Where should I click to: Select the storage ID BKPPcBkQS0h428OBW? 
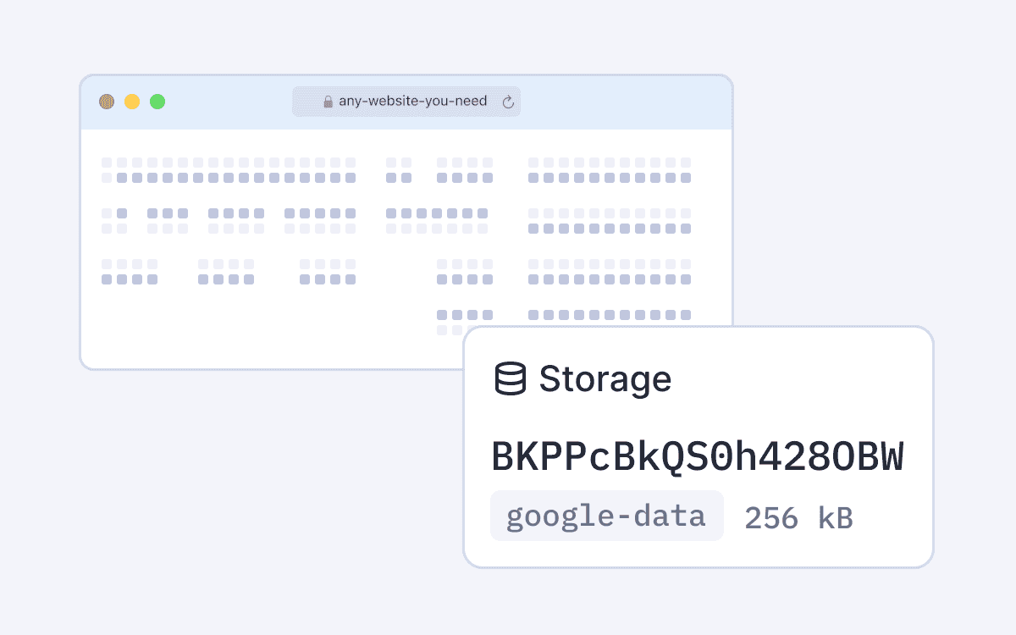(x=698, y=456)
